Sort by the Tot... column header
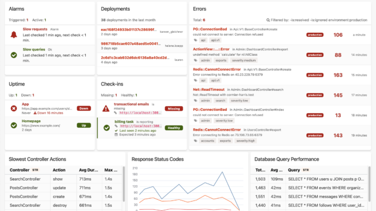376x211 pixels. (x=260, y=170)
